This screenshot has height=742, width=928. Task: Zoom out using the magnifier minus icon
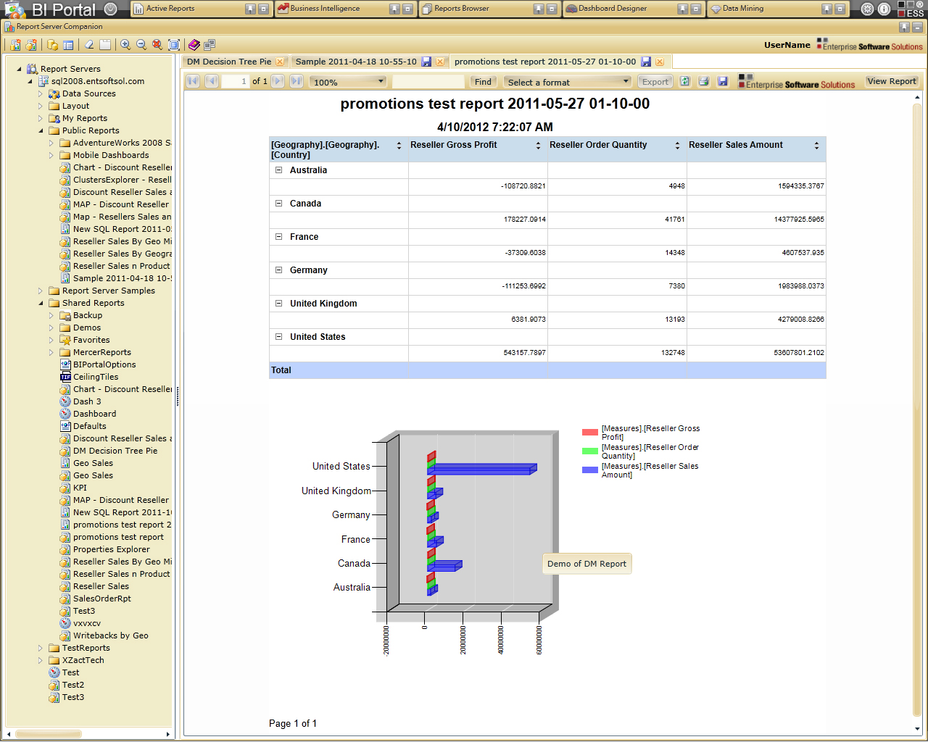(141, 45)
